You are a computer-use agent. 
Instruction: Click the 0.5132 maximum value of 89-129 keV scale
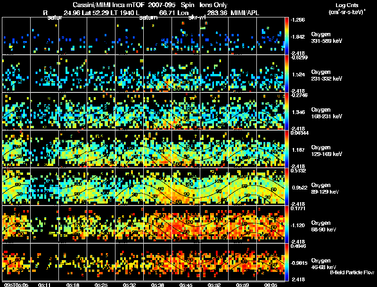pyautogui.click(x=298, y=171)
